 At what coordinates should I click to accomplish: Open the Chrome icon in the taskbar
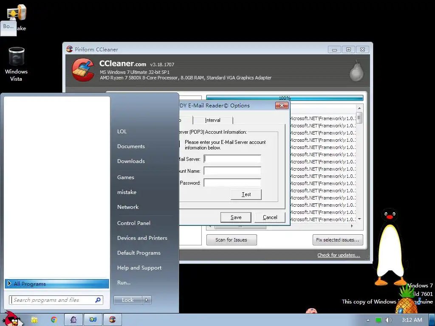54,320
